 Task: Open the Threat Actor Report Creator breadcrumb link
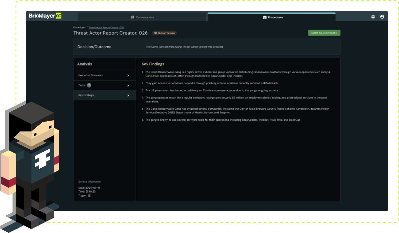(106, 27)
